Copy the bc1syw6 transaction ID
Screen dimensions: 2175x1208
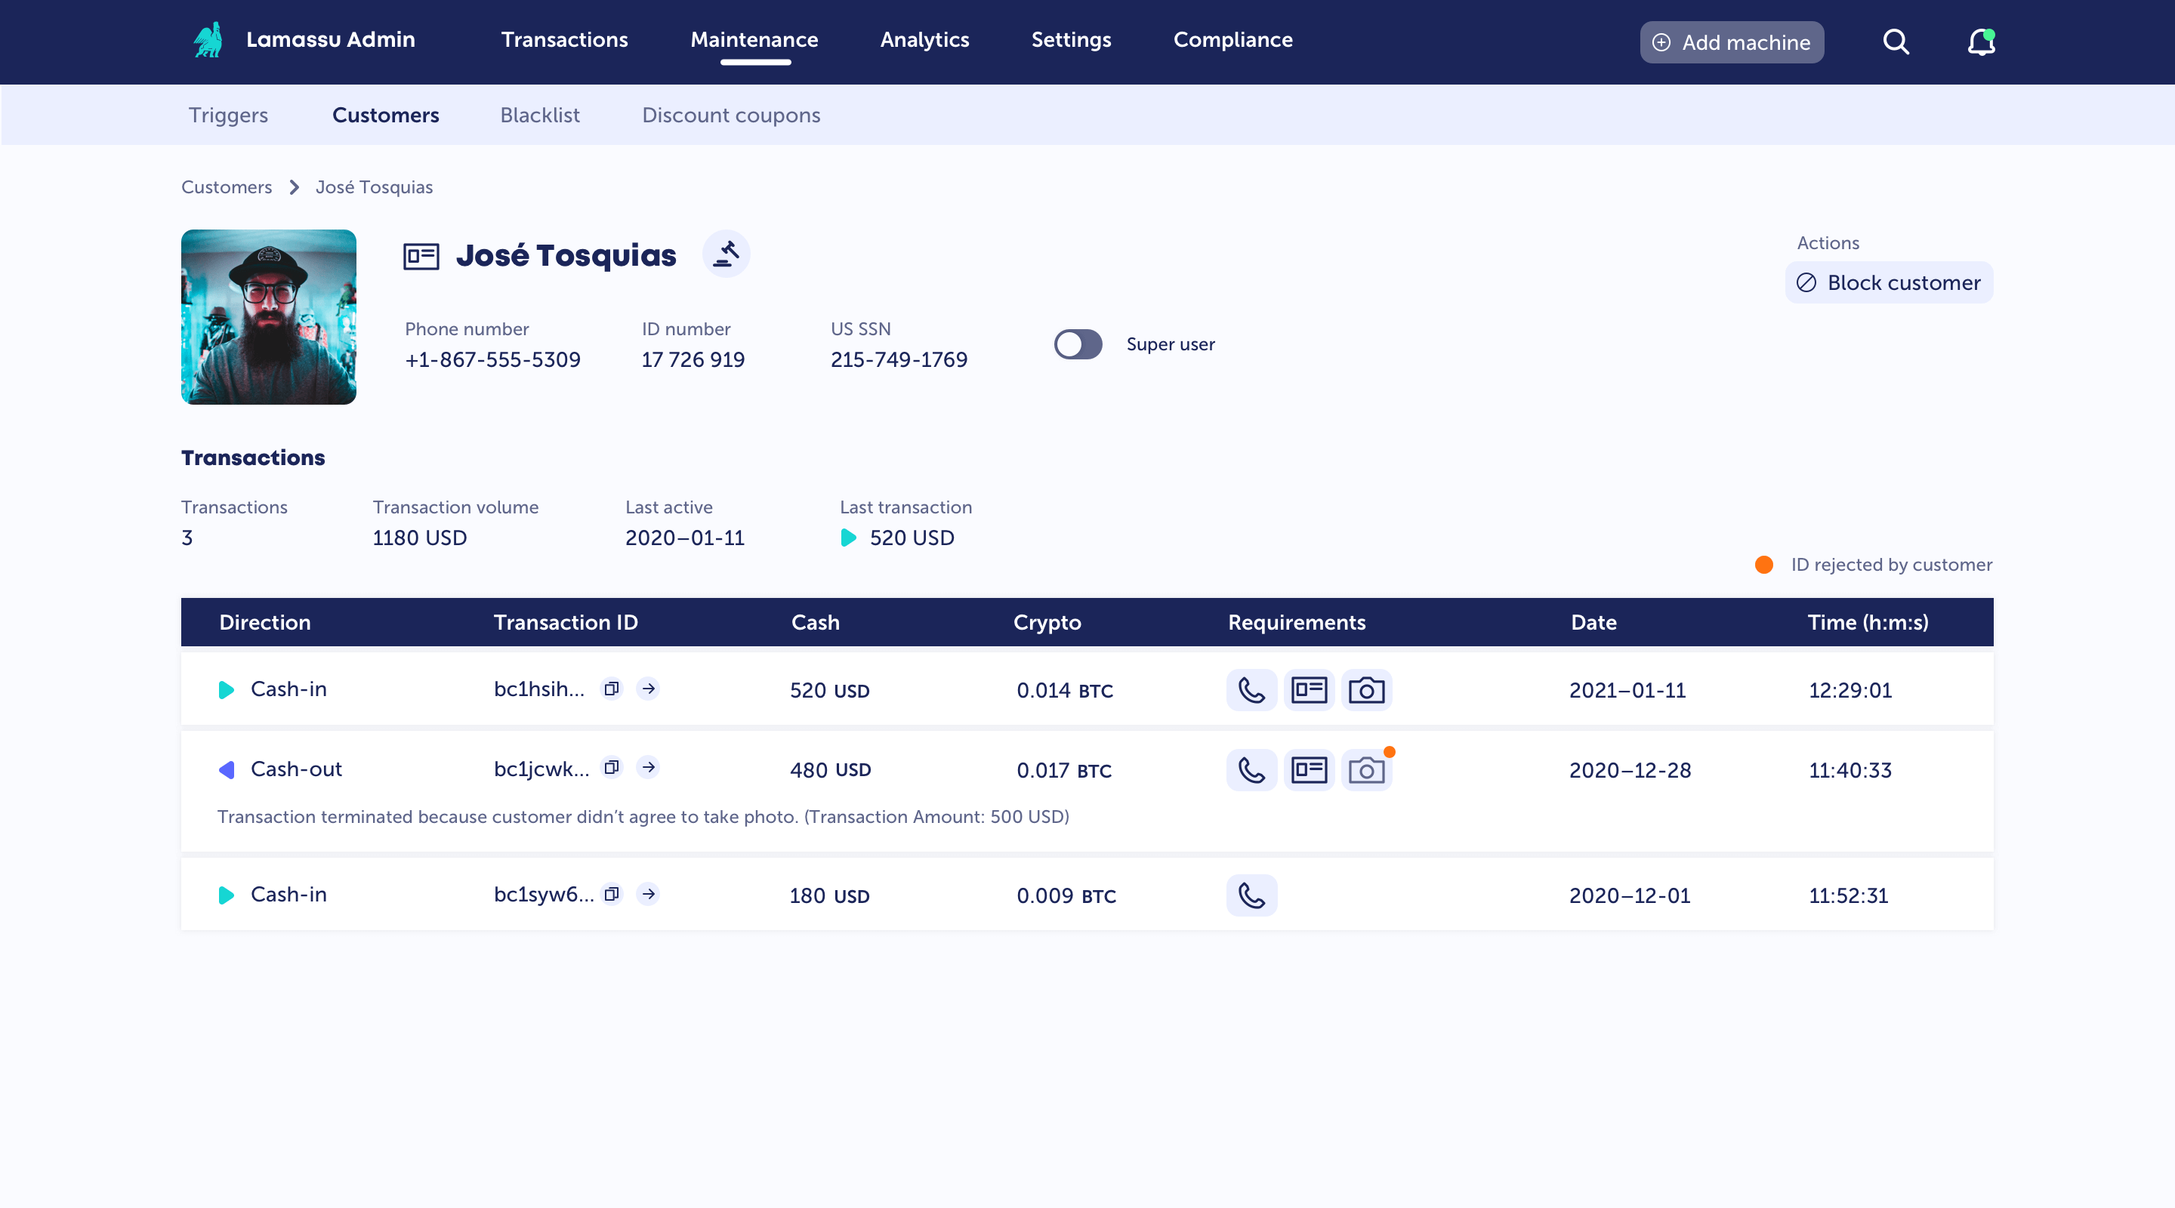point(611,894)
